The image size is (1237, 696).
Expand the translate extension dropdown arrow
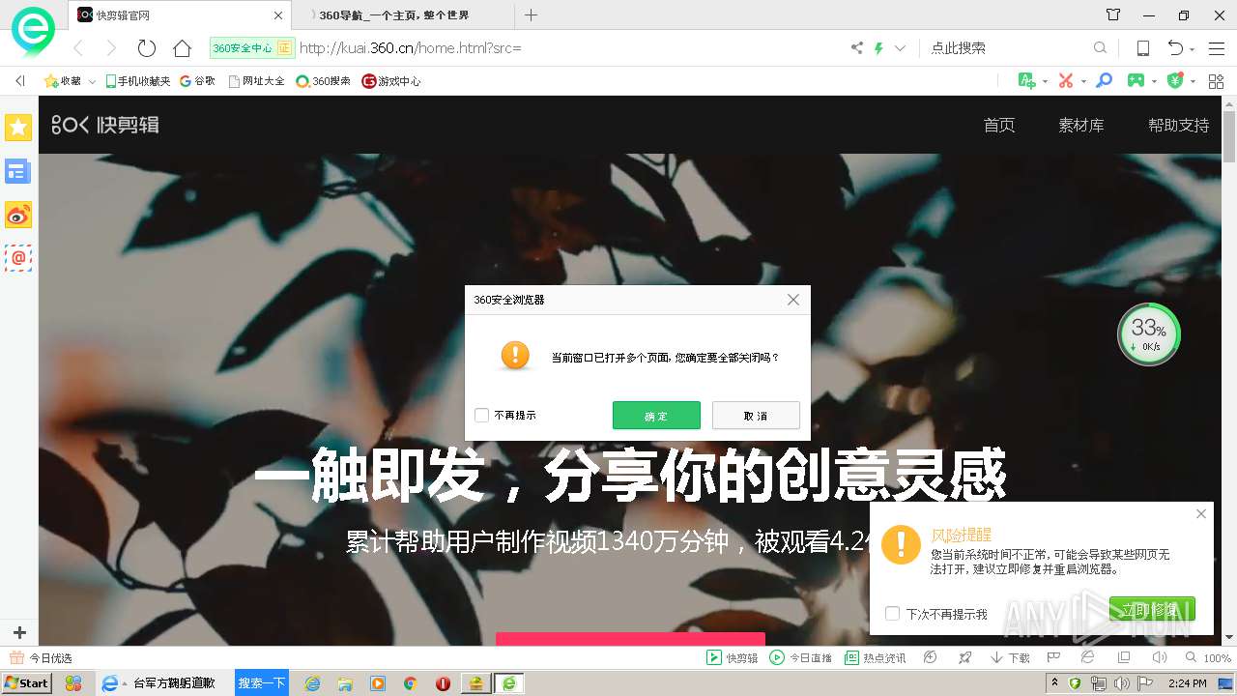tap(1045, 82)
